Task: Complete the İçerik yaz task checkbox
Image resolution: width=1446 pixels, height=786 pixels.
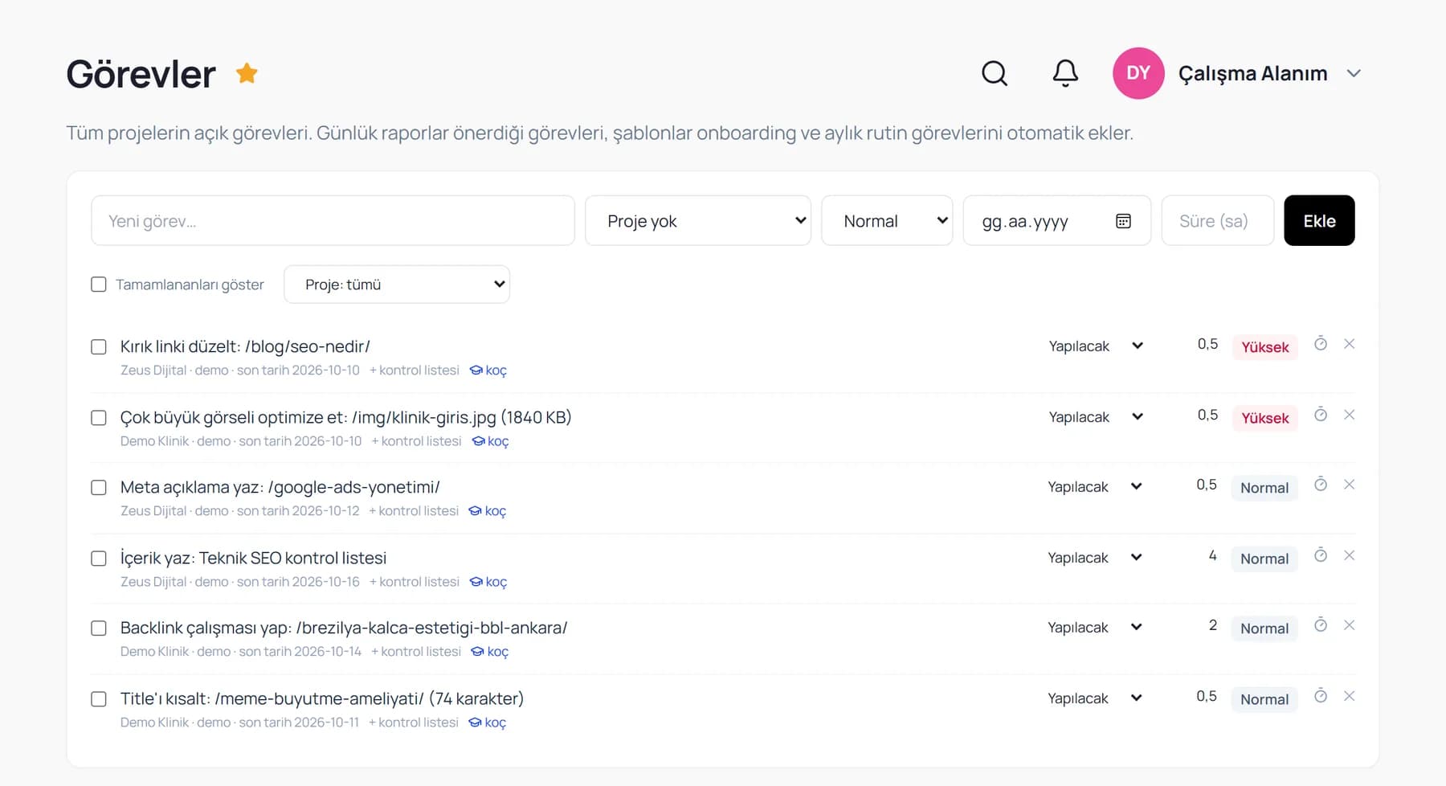Action: point(99,559)
